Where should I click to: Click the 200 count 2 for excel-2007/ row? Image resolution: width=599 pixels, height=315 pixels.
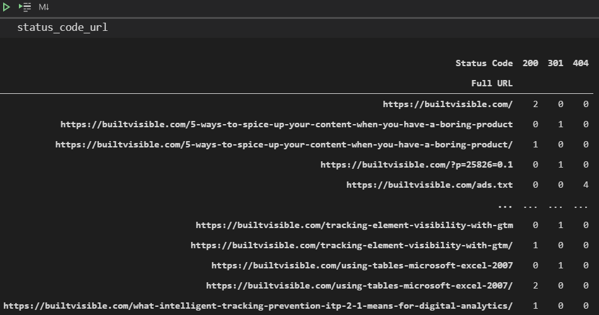[535, 286]
